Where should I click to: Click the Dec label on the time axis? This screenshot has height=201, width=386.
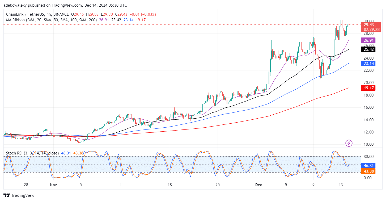tap(259, 185)
